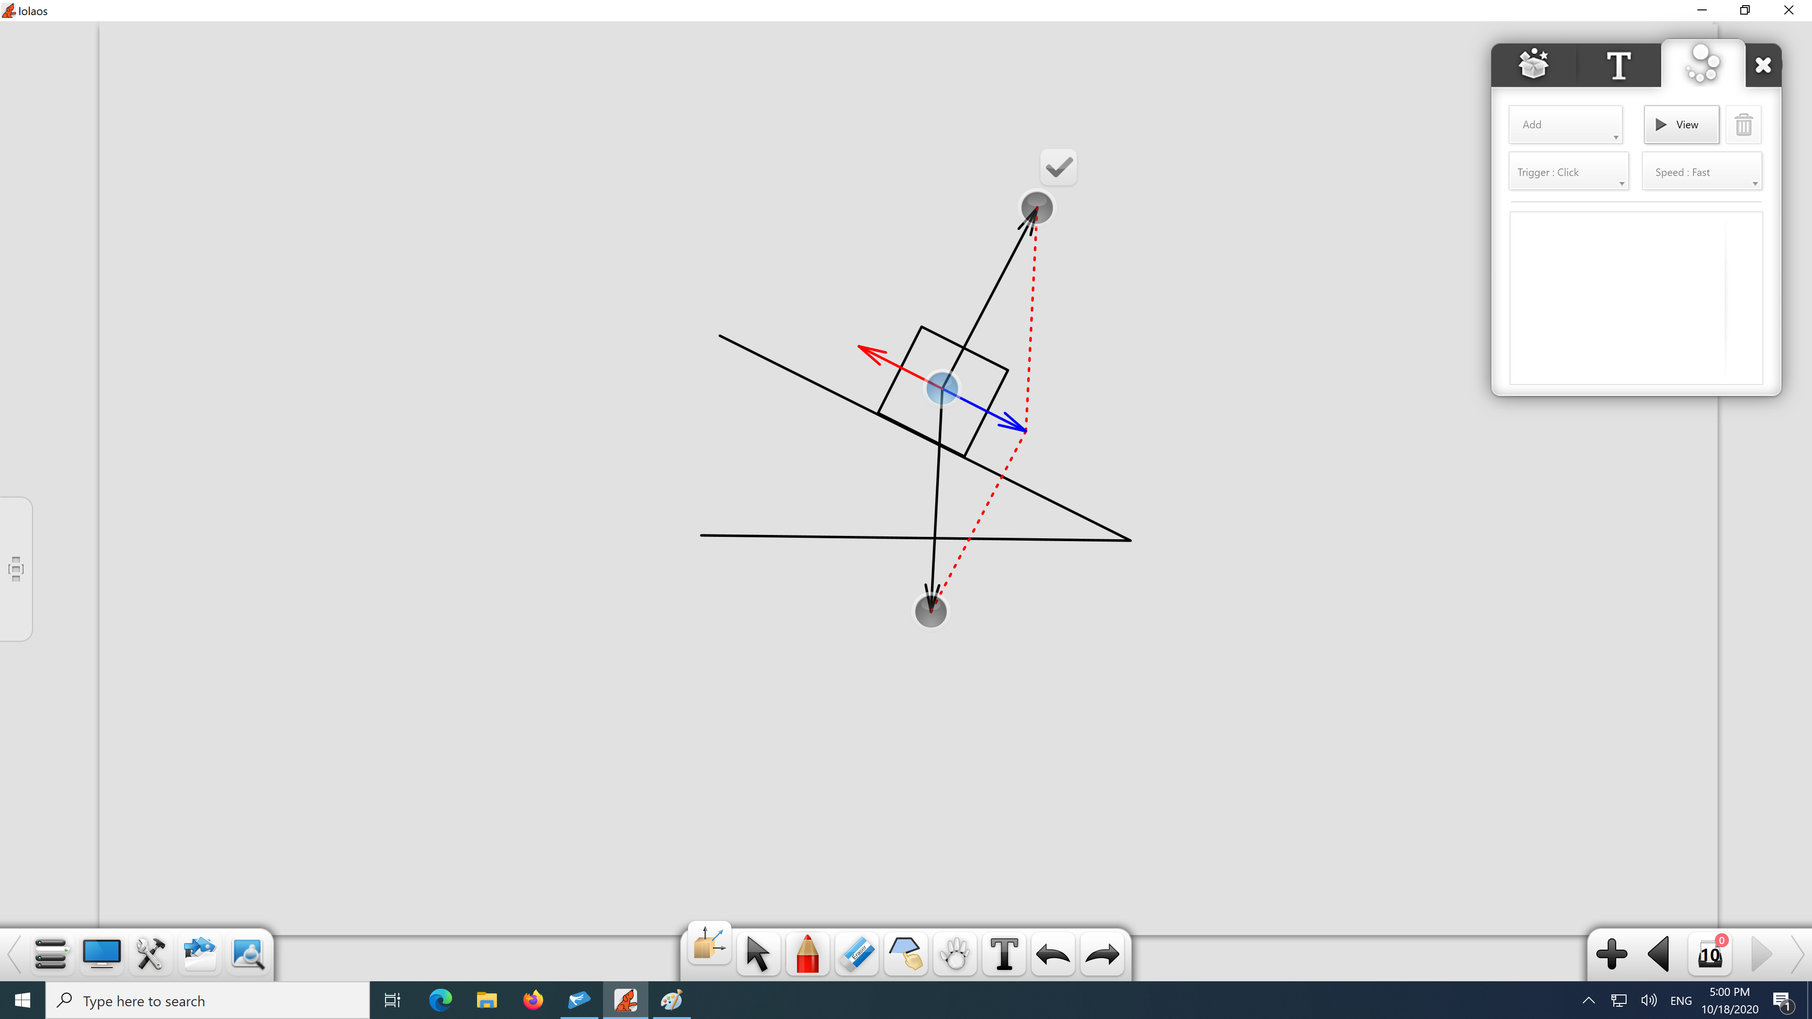Select the red pencil drawing tool
Image resolution: width=1812 pixels, height=1019 pixels.
[x=807, y=955]
